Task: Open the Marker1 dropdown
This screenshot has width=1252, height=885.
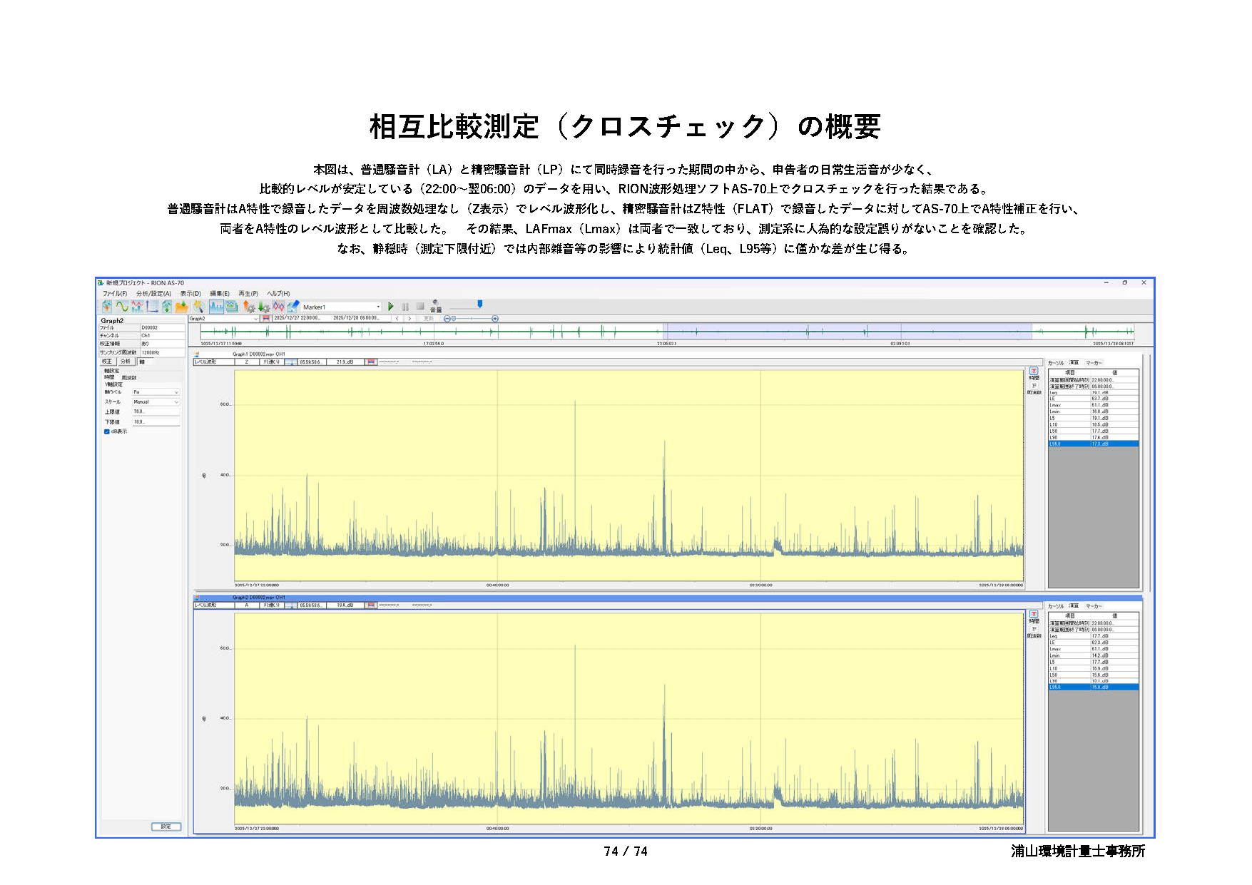Action: point(378,307)
